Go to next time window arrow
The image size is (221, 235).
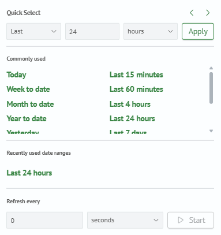tap(208, 13)
